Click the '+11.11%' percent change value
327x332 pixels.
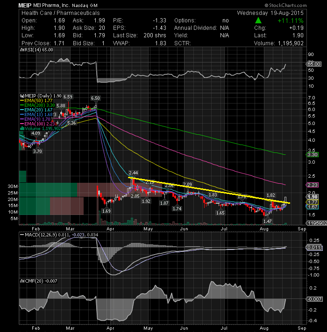coord(290,21)
